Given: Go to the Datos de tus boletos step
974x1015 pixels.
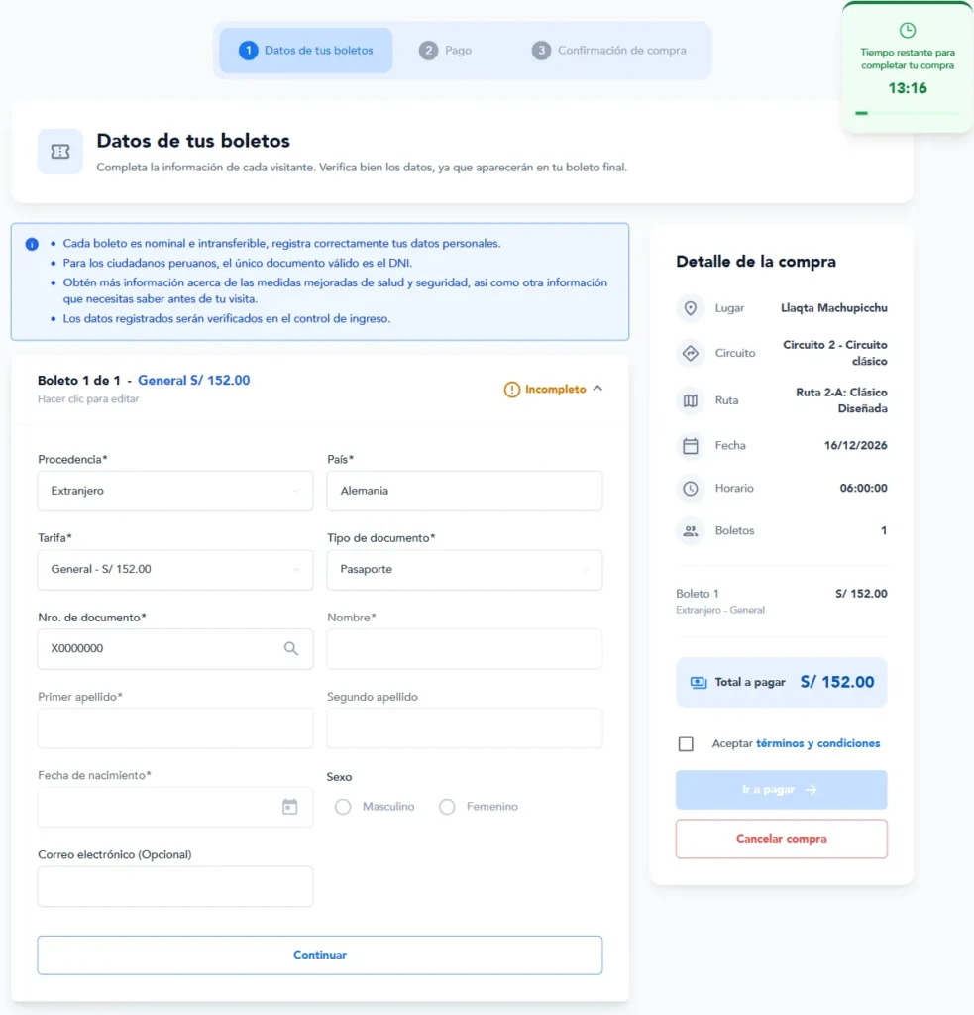Looking at the screenshot, I should [x=305, y=51].
